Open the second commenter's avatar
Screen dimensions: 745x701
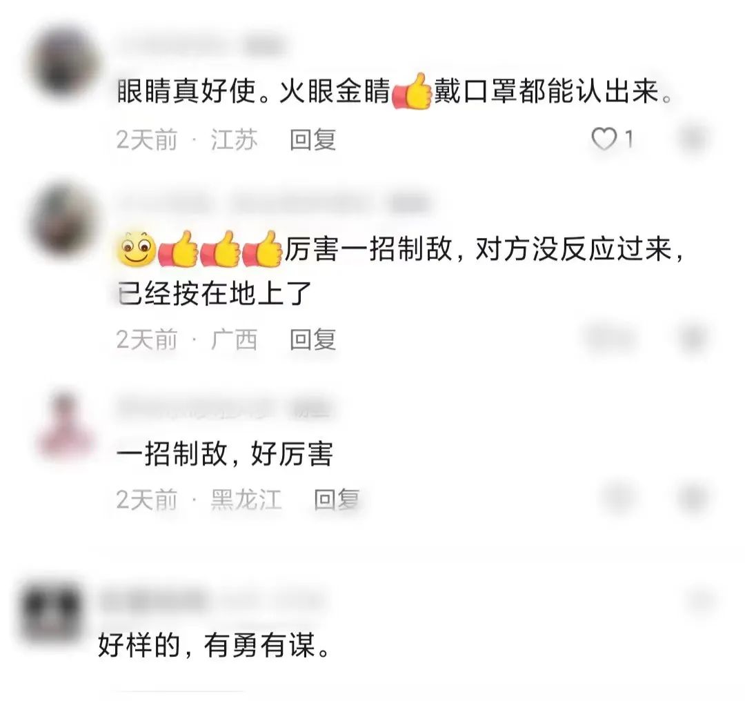click(x=65, y=221)
